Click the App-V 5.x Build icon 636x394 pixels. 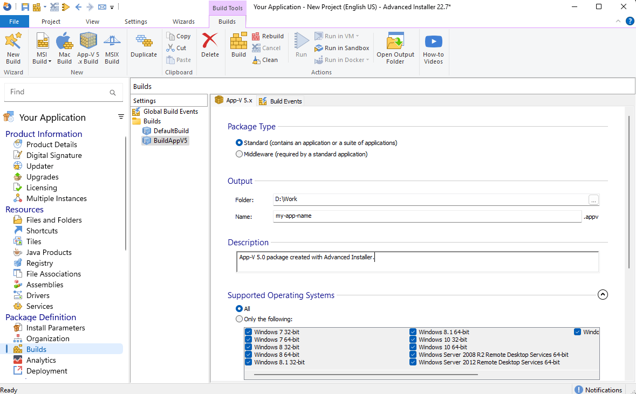click(x=88, y=47)
